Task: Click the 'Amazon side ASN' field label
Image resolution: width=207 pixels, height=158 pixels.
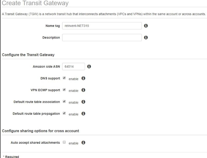Action: click(x=46, y=66)
